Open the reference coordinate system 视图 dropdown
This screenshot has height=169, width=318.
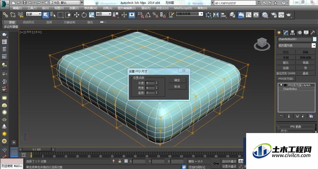(x=103, y=14)
